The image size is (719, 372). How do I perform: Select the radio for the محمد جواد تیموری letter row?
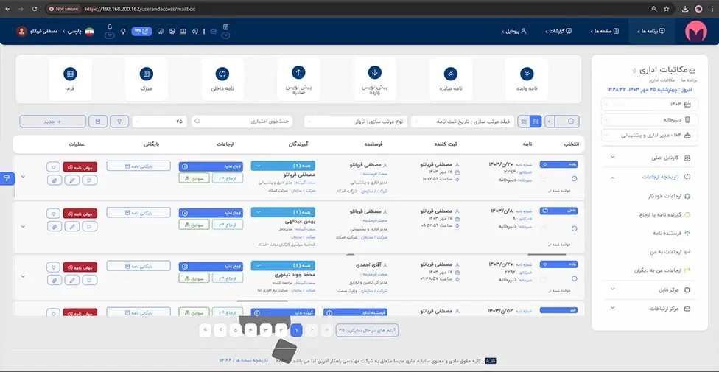tap(574, 278)
